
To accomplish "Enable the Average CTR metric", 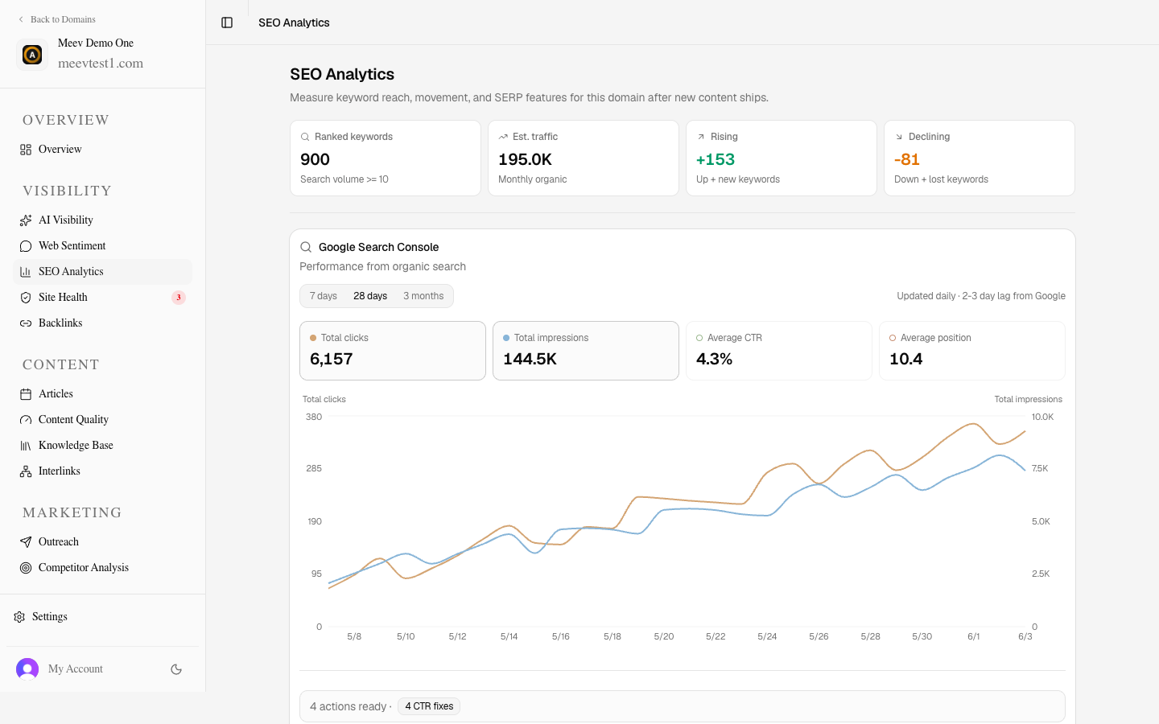I will (779, 351).
